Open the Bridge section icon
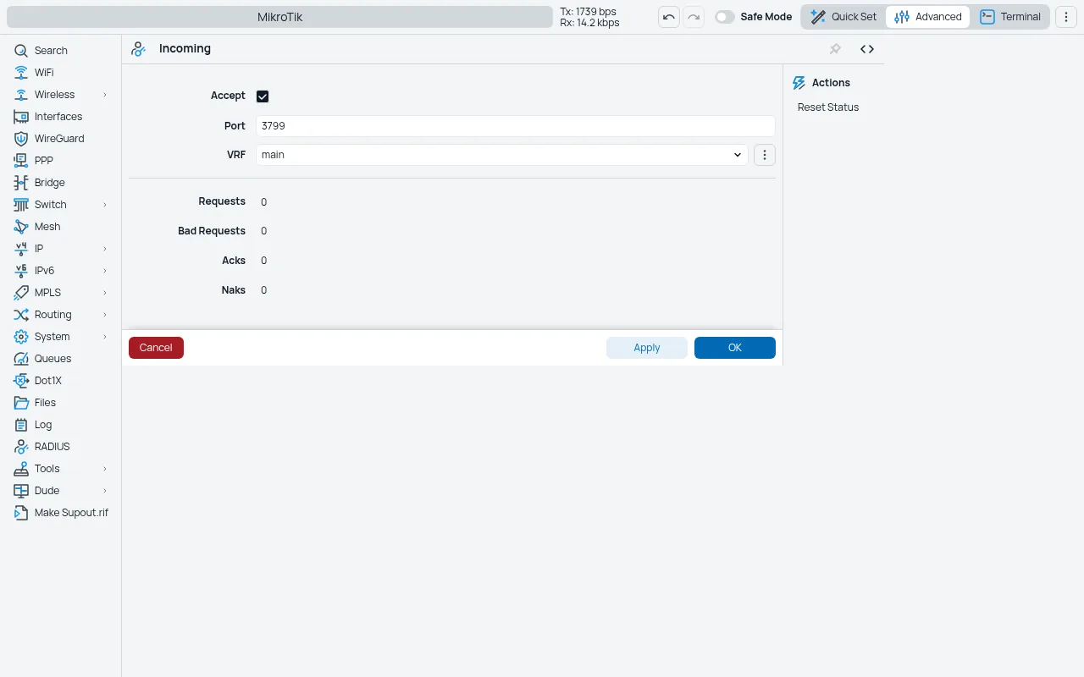1084x677 pixels. (x=21, y=183)
